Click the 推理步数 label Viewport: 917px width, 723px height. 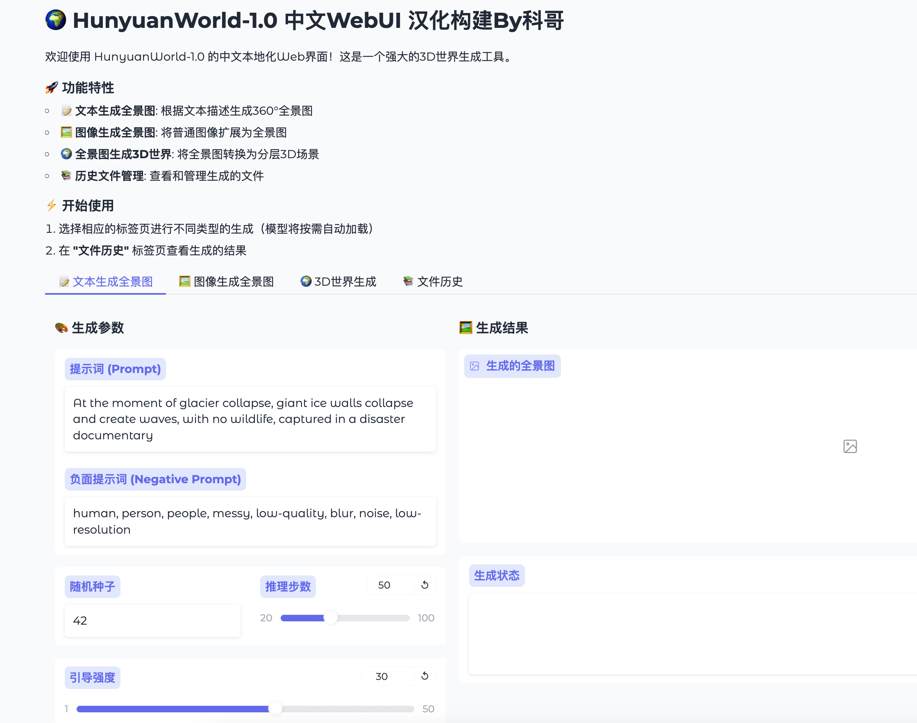click(288, 587)
